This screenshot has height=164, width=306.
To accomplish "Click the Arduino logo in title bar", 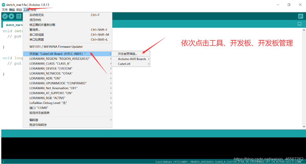I will [4, 5].
